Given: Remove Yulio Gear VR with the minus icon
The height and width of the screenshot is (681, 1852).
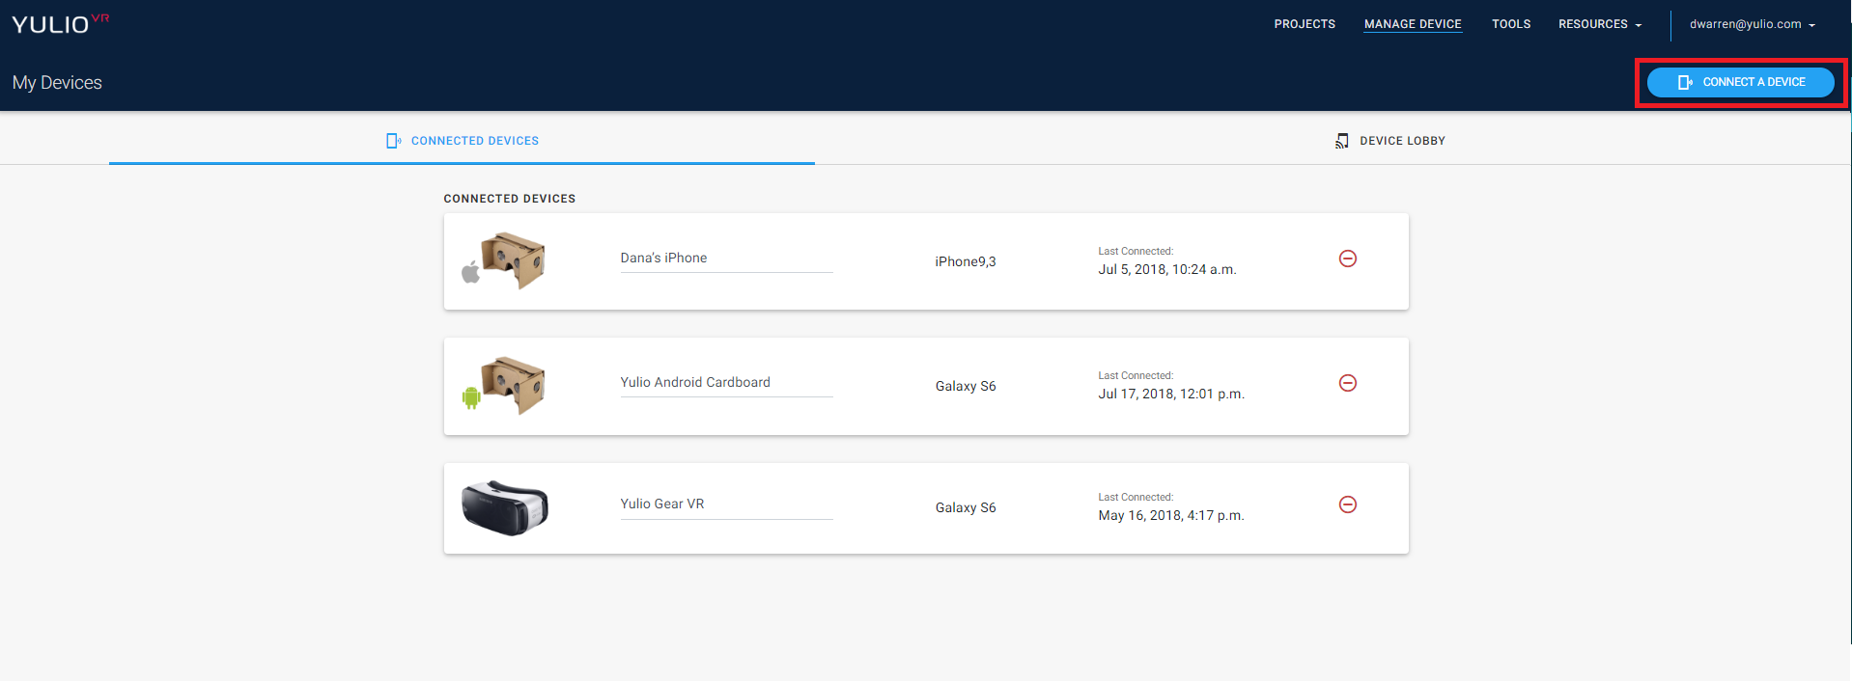Looking at the screenshot, I should pos(1348,504).
